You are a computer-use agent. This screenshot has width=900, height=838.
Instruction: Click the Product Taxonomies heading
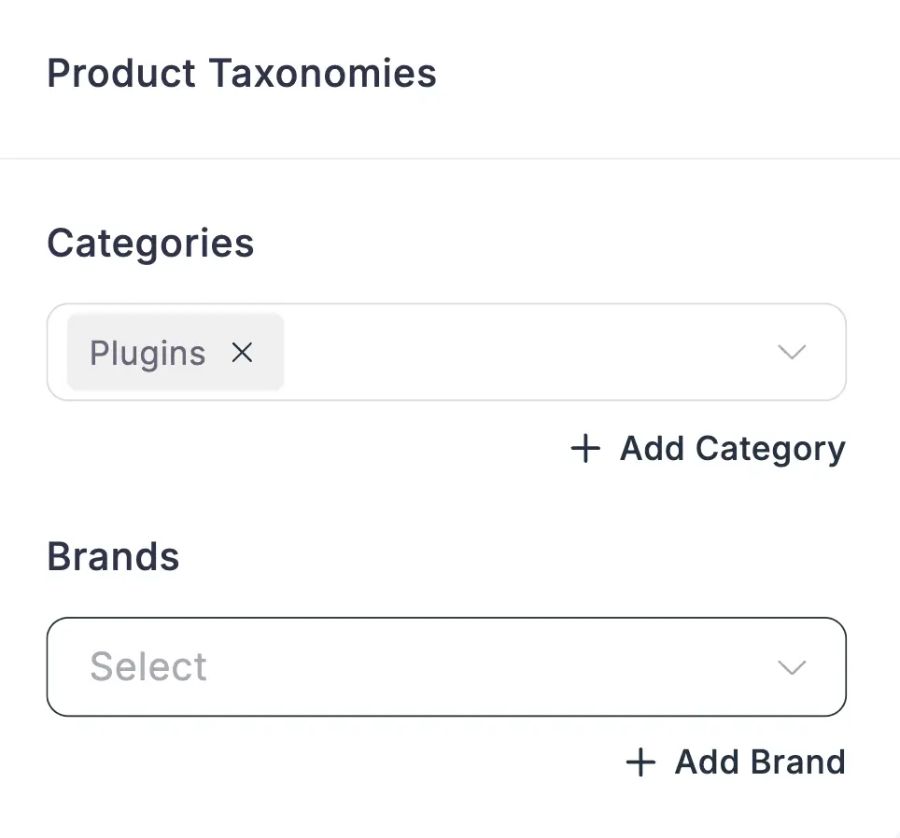[x=243, y=73]
